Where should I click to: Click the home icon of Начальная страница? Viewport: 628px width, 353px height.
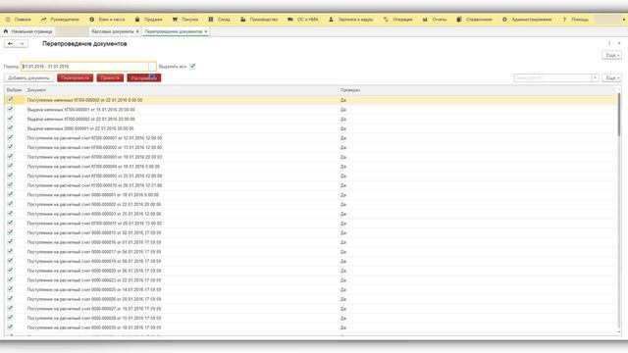(6, 31)
